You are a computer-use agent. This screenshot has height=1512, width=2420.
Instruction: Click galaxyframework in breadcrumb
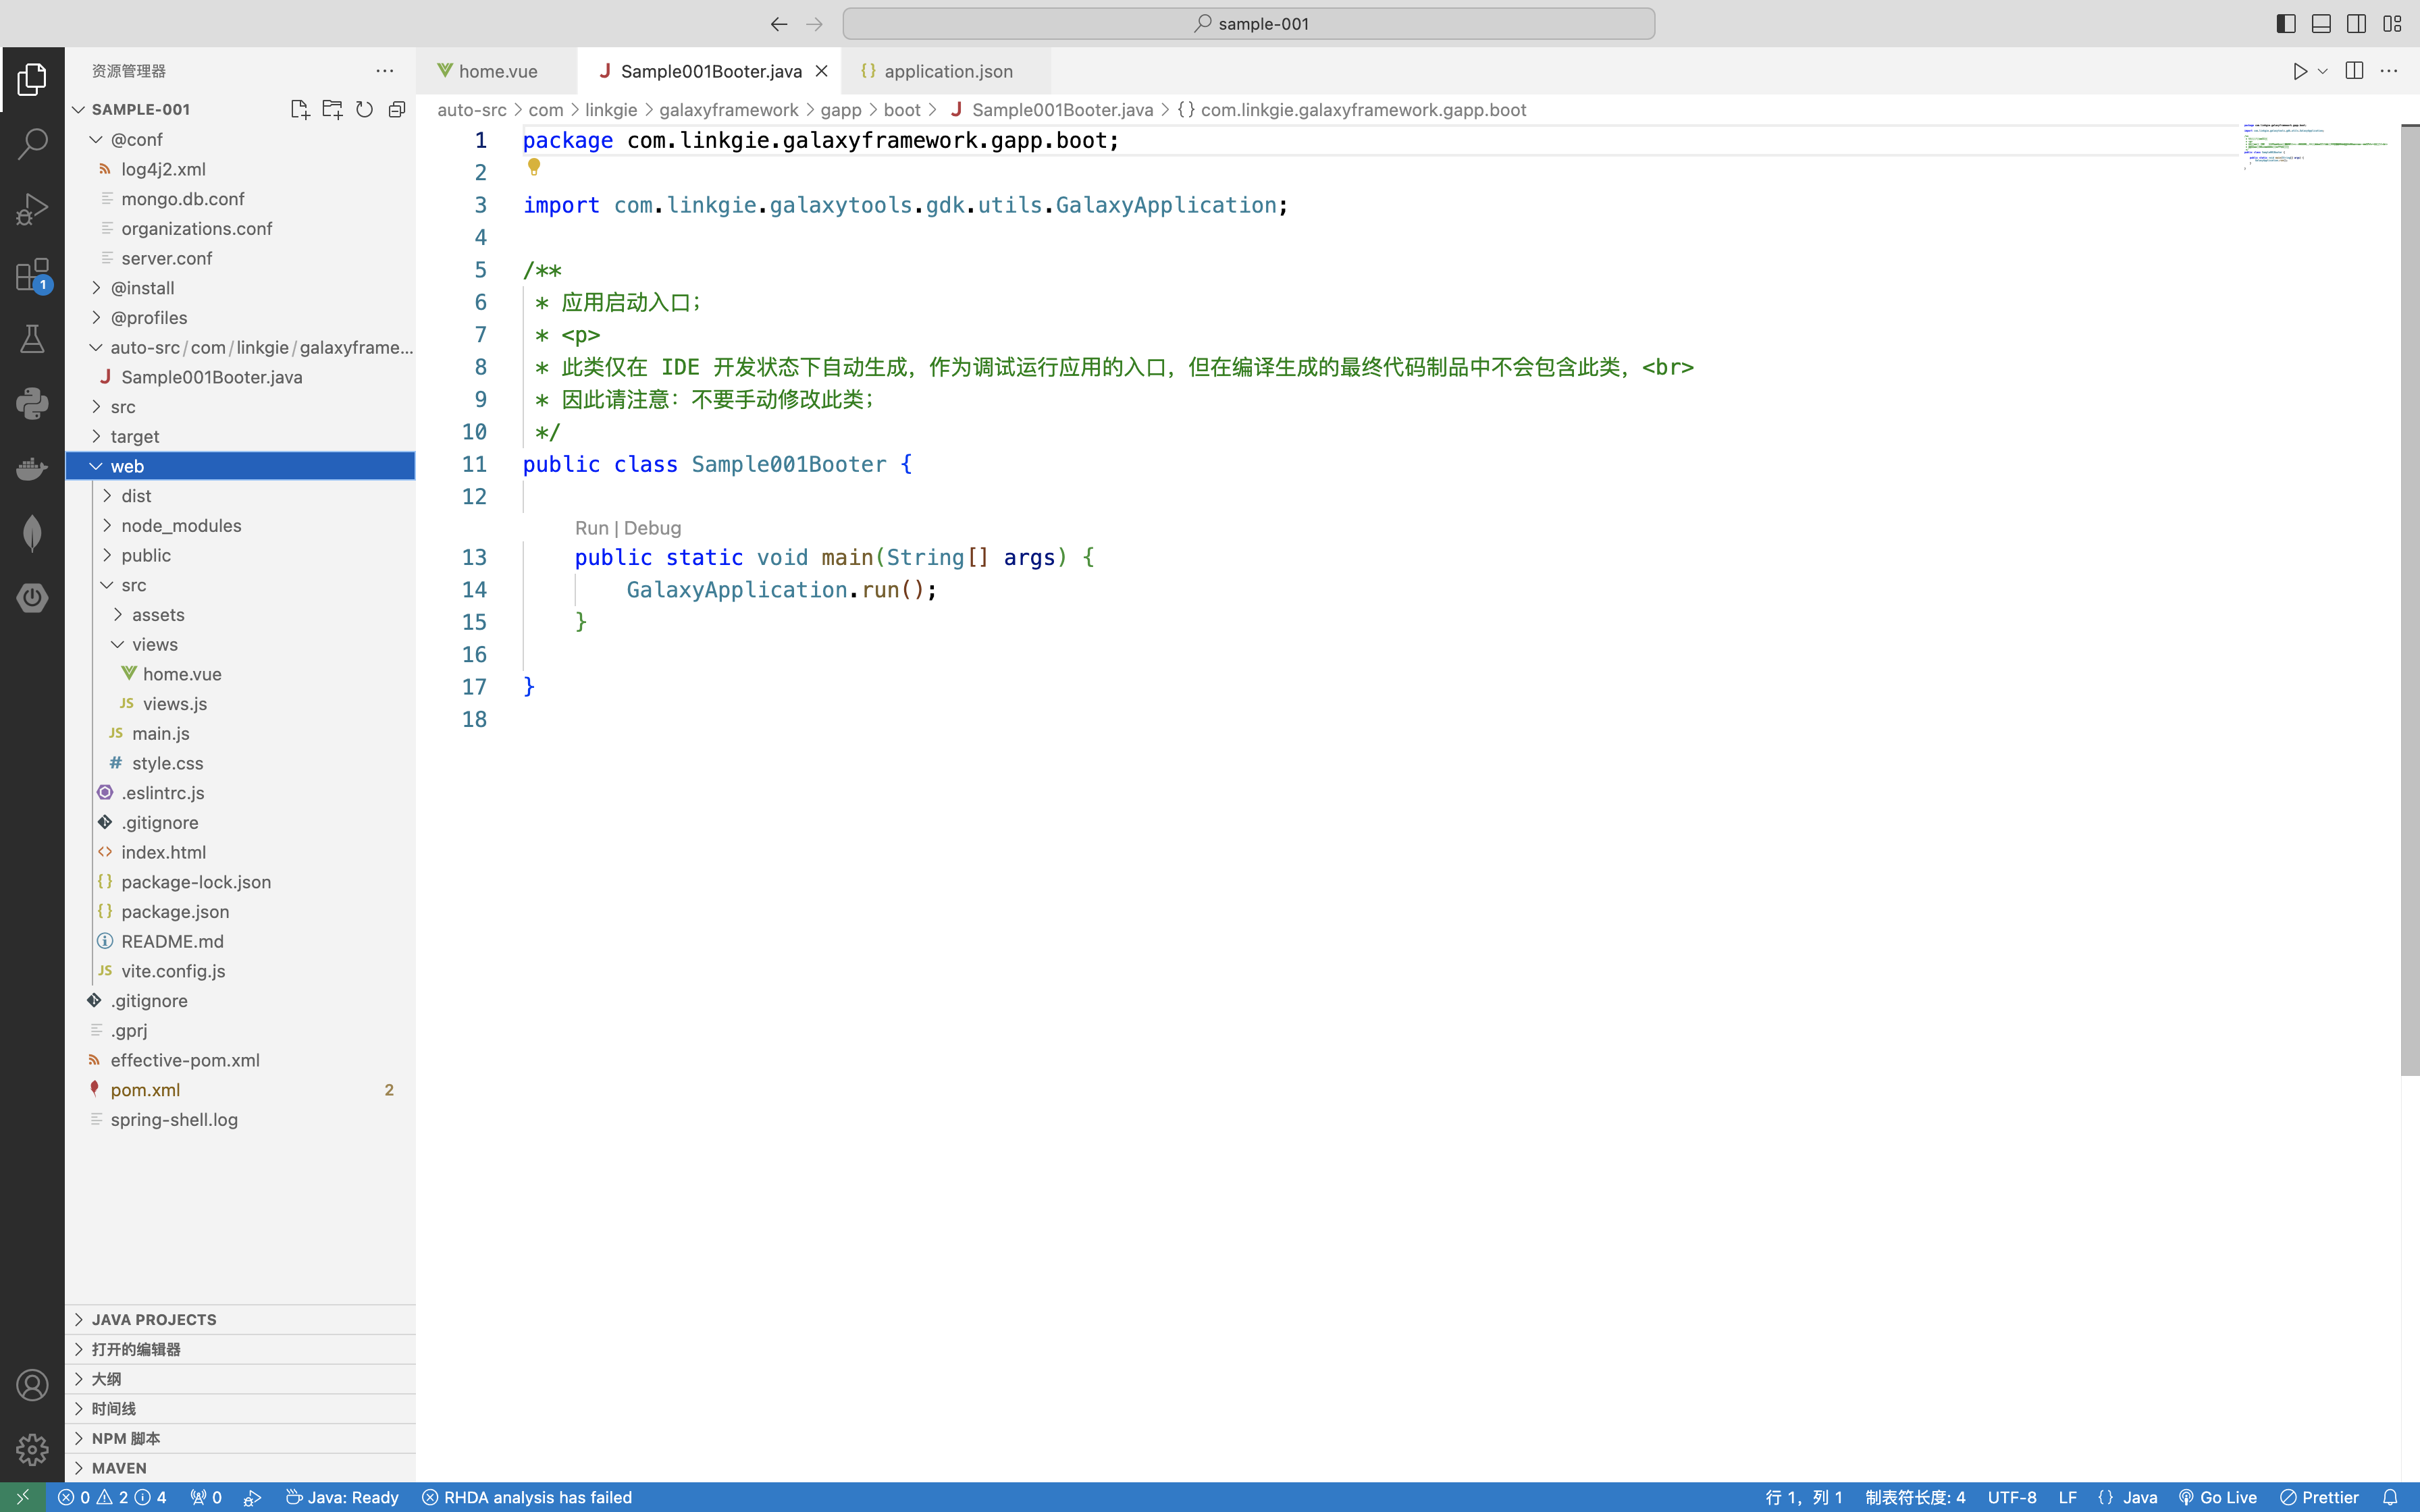[728, 110]
